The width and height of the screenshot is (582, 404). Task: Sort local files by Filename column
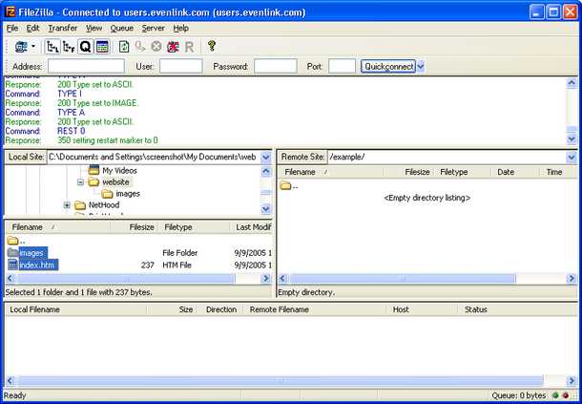(59, 227)
